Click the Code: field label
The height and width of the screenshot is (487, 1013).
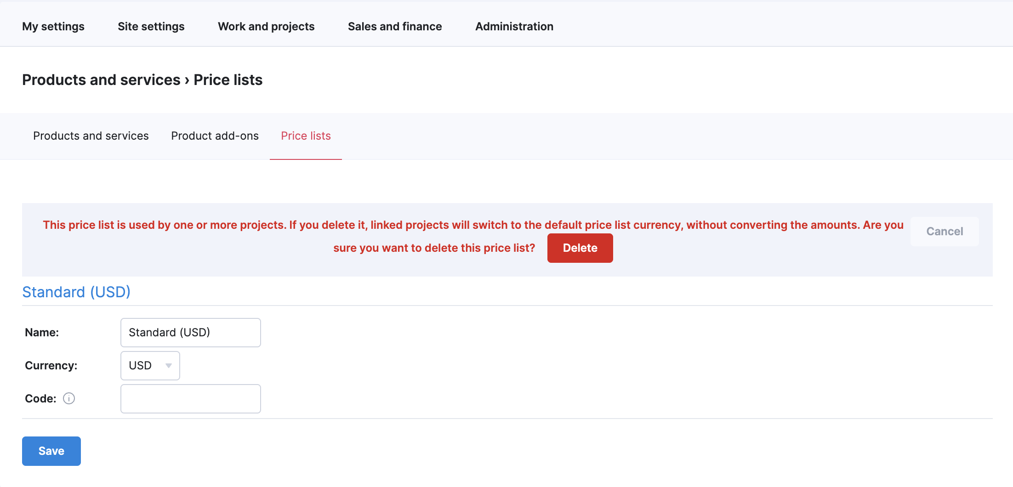40,399
